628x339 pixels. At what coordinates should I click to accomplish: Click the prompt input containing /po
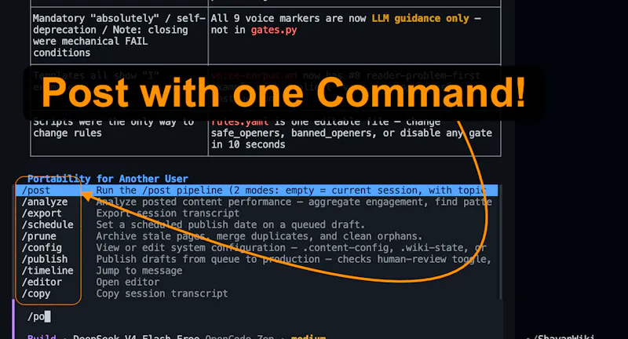pos(257,316)
